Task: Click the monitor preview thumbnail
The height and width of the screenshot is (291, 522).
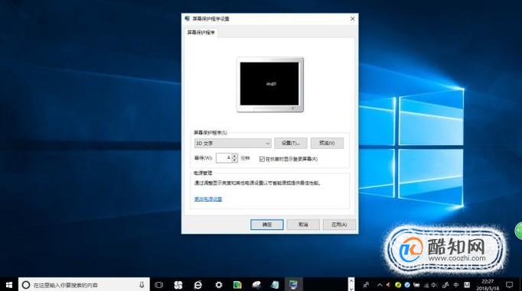Action: (x=270, y=85)
